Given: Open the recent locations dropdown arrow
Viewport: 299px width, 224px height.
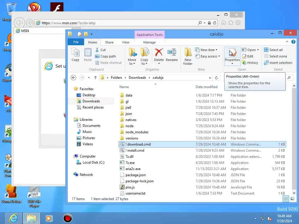Looking at the screenshot, I should [89, 78].
